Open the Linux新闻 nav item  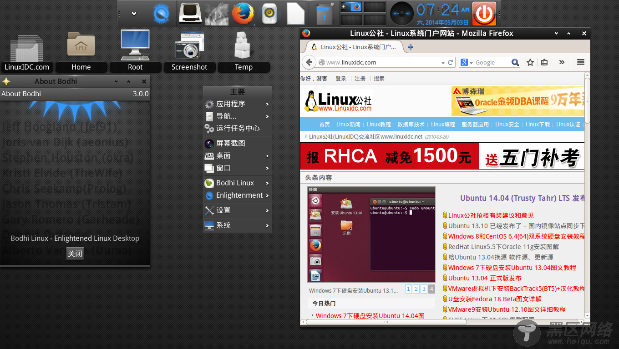pos(348,125)
